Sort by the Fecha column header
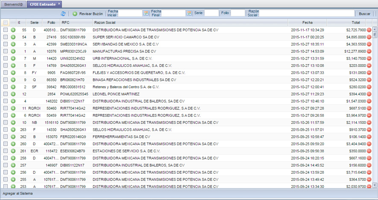 308,23
